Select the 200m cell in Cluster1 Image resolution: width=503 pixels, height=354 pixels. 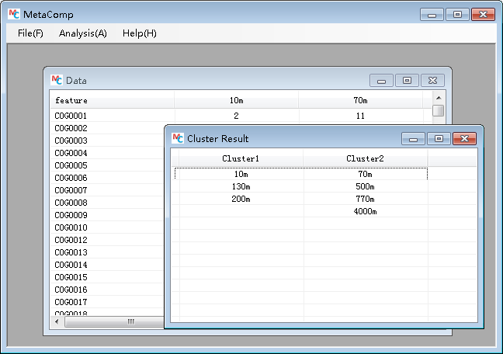tap(241, 200)
